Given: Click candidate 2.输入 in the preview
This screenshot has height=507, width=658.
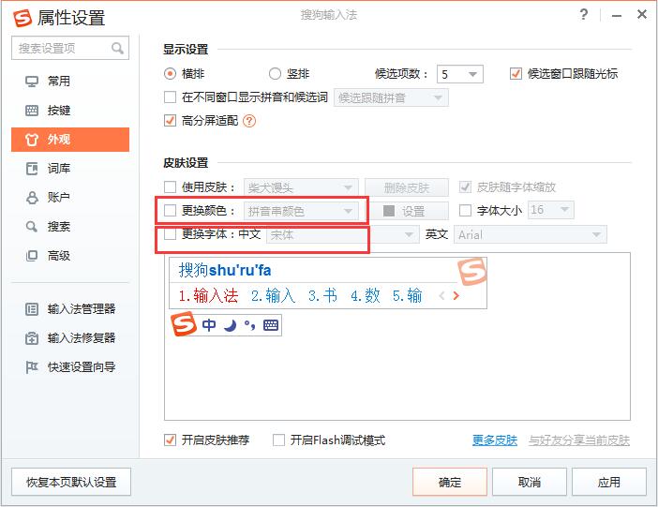Looking at the screenshot, I should click(273, 296).
